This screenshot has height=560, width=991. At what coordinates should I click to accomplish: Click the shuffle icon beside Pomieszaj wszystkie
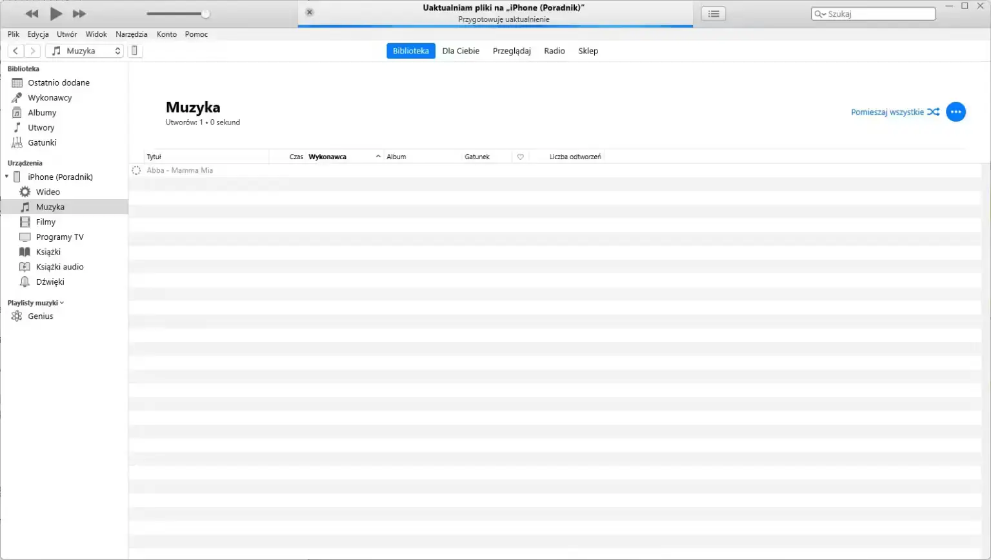click(x=934, y=111)
